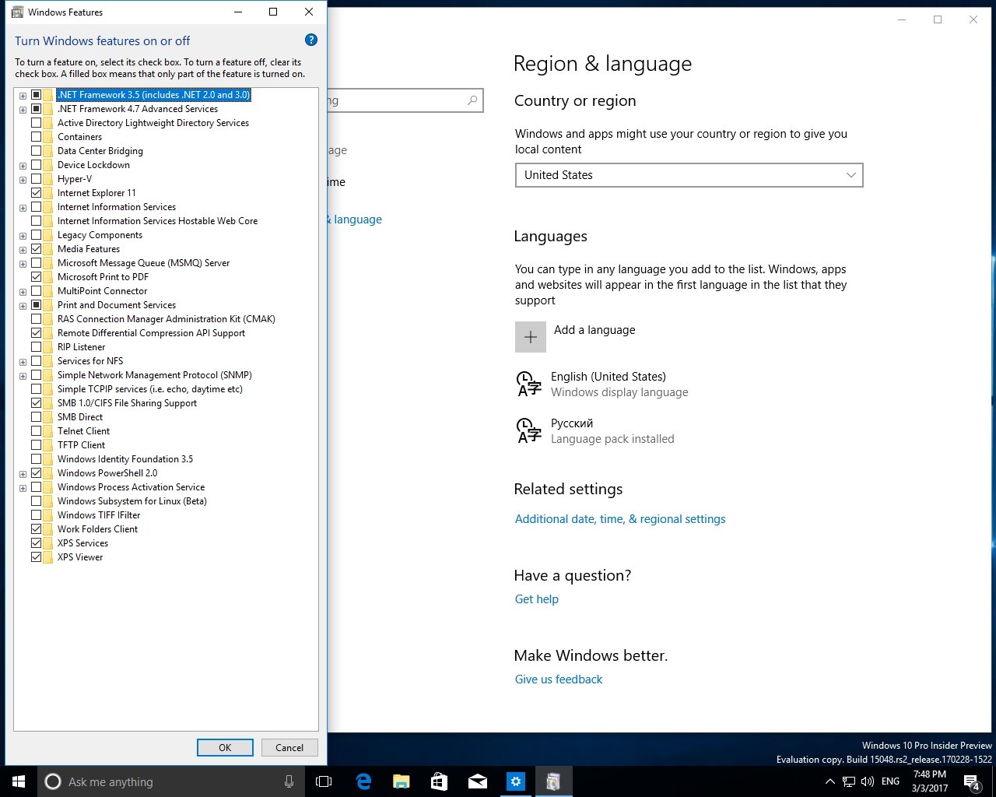Select RIP Listener feature row

(x=81, y=347)
